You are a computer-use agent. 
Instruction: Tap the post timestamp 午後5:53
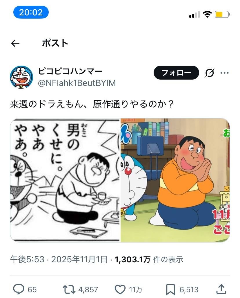pyautogui.click(x=27, y=259)
